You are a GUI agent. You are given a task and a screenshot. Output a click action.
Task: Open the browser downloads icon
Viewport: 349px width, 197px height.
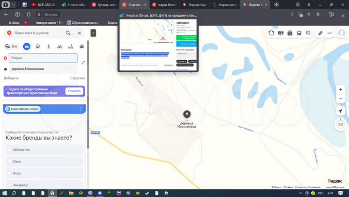343,15
